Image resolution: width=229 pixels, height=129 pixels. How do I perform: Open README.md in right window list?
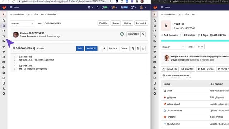pos(173,124)
